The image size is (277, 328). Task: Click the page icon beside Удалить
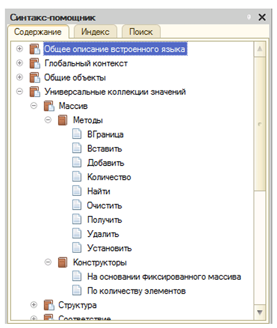77,234
